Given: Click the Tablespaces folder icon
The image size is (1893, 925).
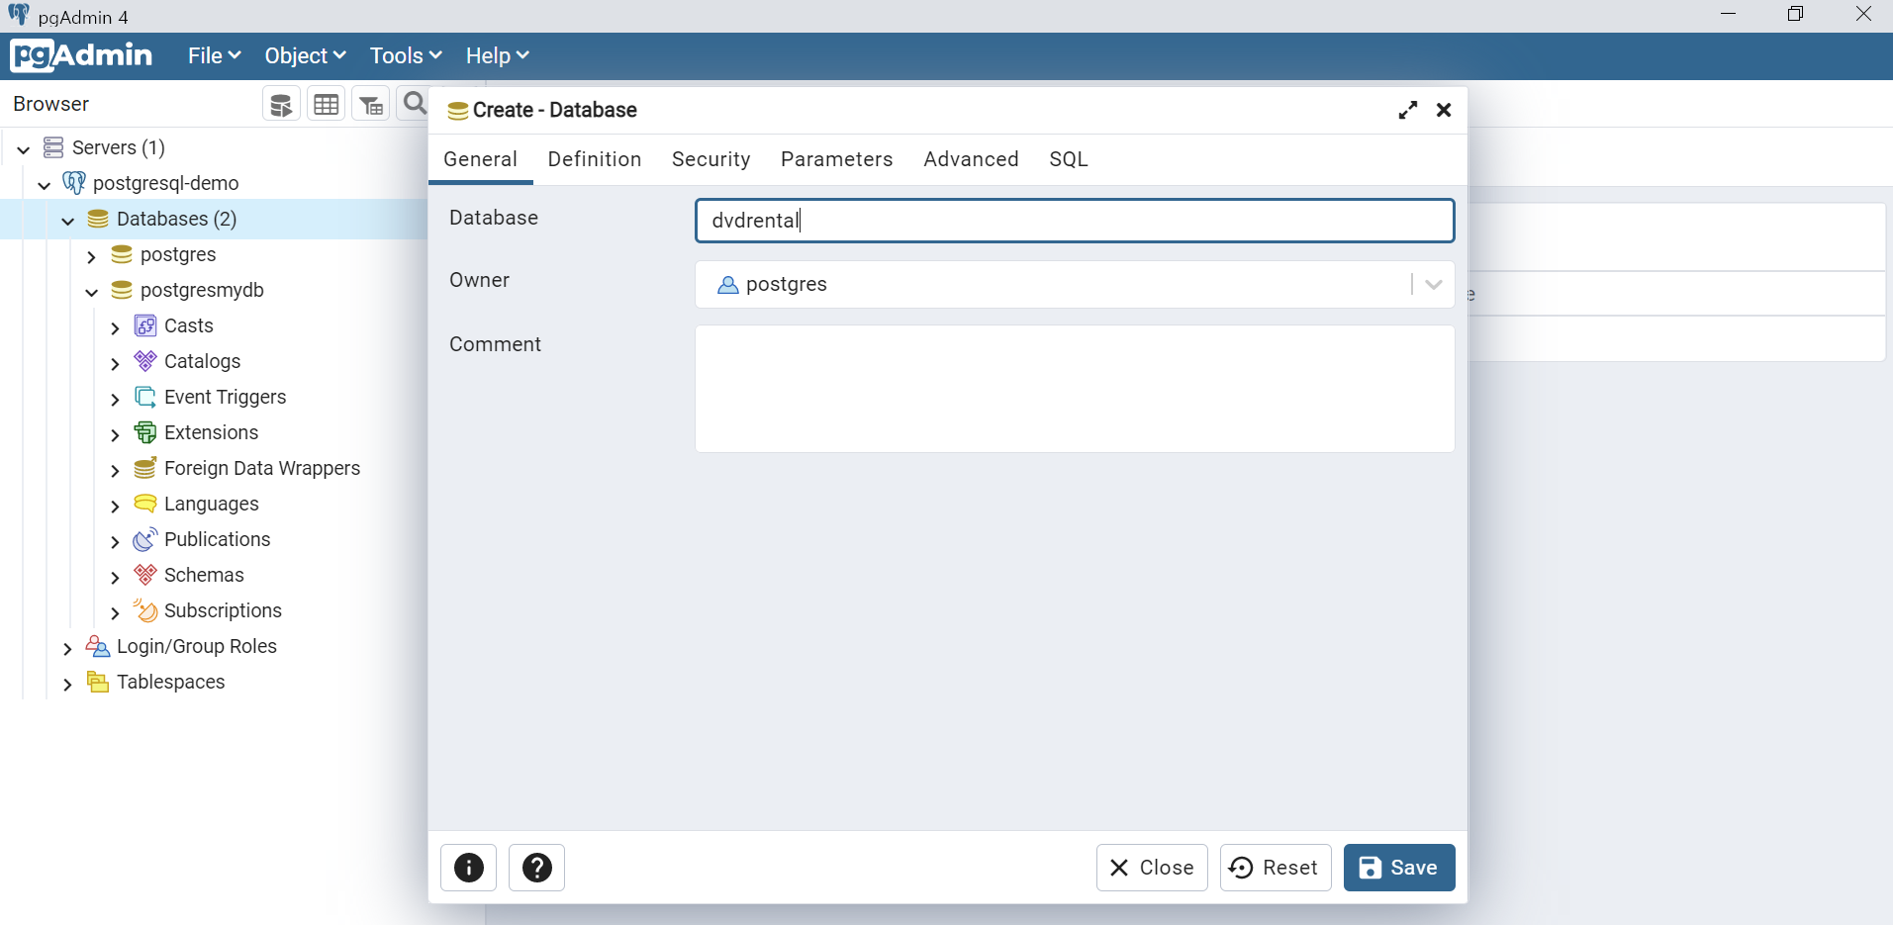Looking at the screenshot, I should [98, 682].
